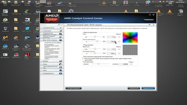Launch The Godfather II shortcut
Image resolution: width=187 pixels, height=105 pixels.
point(49,4)
